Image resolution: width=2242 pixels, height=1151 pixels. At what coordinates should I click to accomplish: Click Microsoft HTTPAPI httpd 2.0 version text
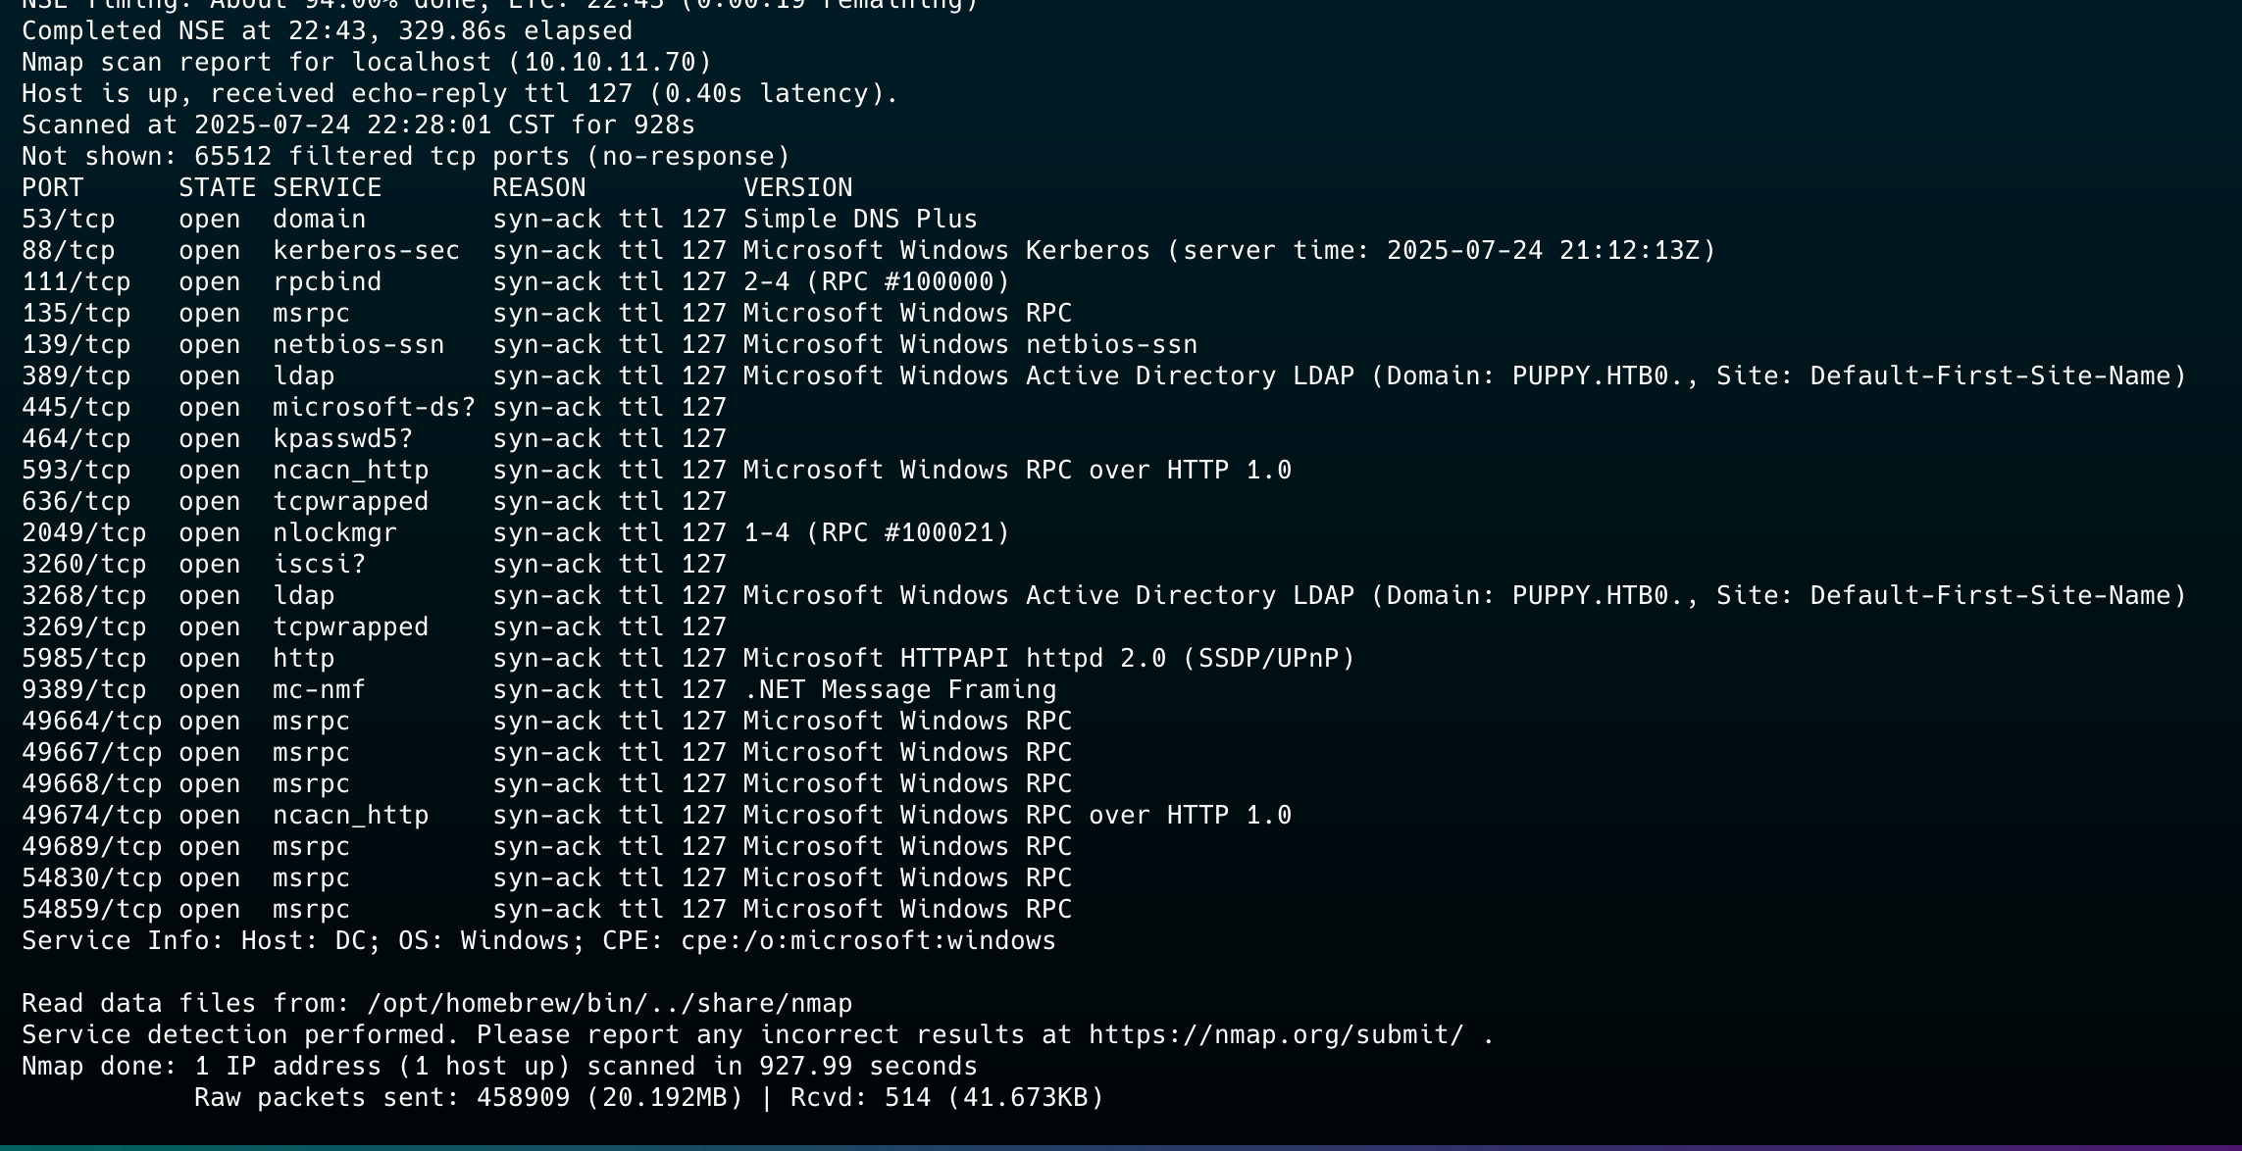[x=955, y=659]
